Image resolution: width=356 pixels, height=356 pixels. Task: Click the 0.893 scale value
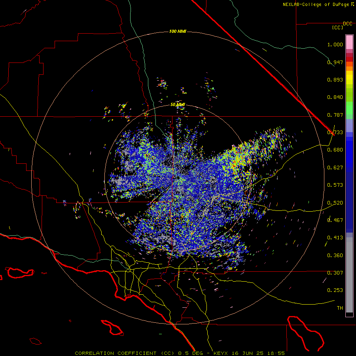tap(335, 80)
